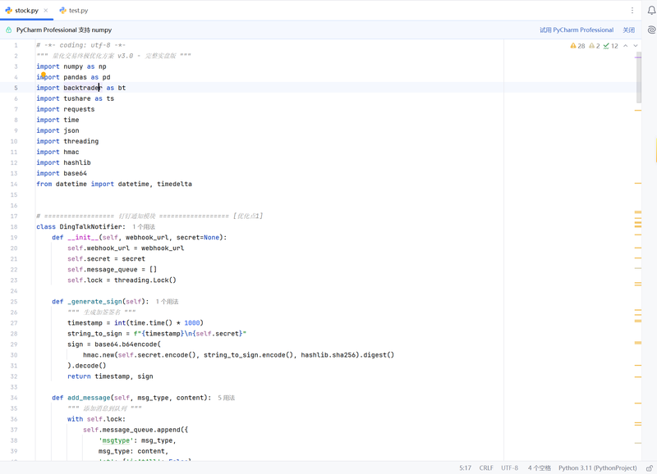Click the 'import numpy as np' line
Screen dimensions: 657x474
tap(71, 66)
